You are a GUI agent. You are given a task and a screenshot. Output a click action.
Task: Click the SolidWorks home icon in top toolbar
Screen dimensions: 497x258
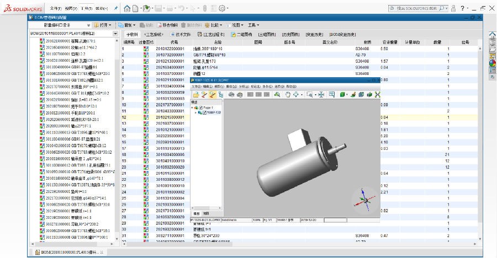128,9
